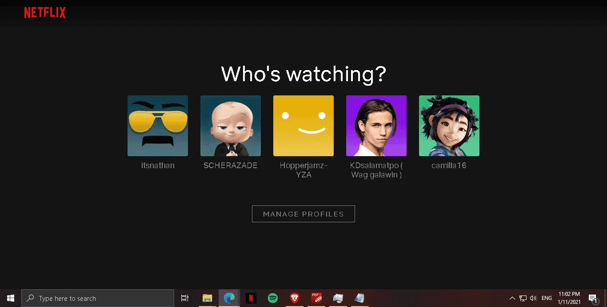Open Task View from the taskbar
Screen dimensions: 607x307
click(185, 298)
